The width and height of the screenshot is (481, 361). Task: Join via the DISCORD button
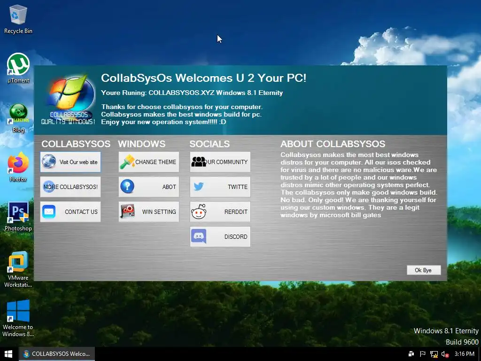220,236
